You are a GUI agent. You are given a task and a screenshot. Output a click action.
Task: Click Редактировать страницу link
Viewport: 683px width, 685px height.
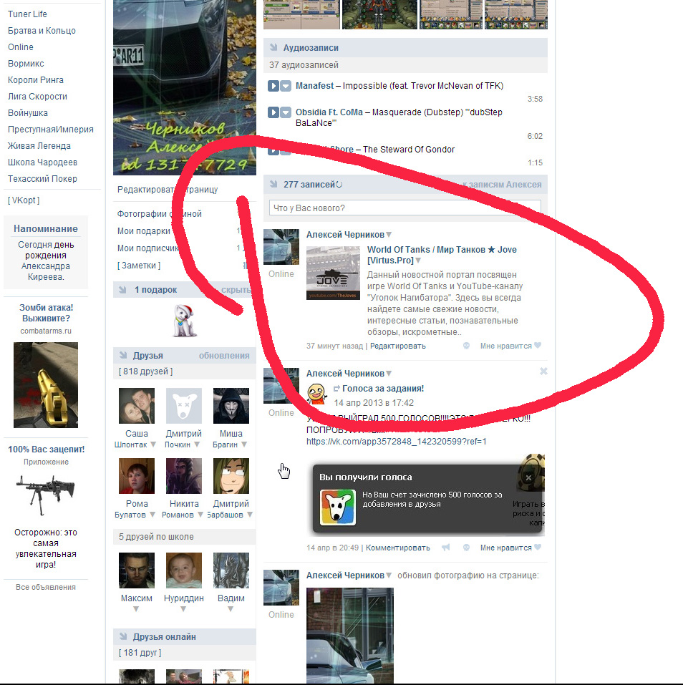click(x=168, y=190)
